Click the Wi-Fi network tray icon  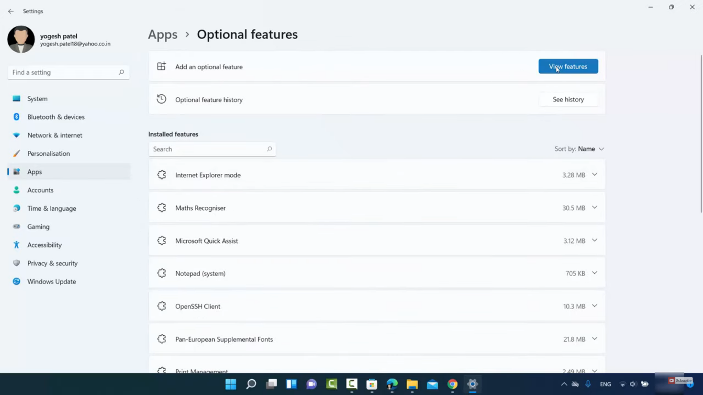pos(622,384)
